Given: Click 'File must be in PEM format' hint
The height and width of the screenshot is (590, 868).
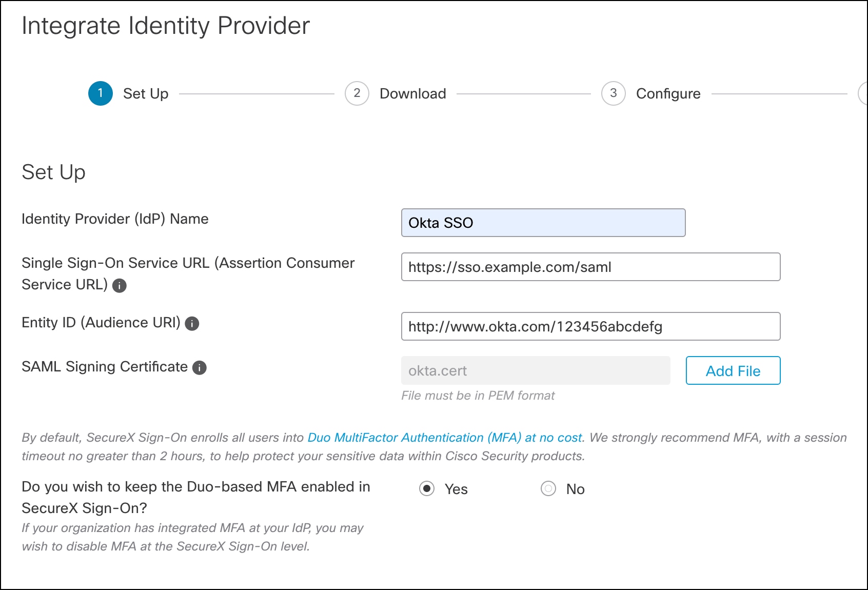Looking at the screenshot, I should coord(478,396).
